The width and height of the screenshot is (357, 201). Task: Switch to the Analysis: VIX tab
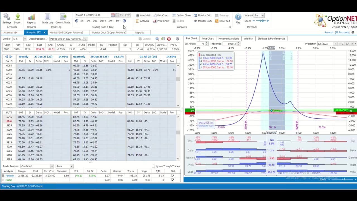(x=10, y=32)
